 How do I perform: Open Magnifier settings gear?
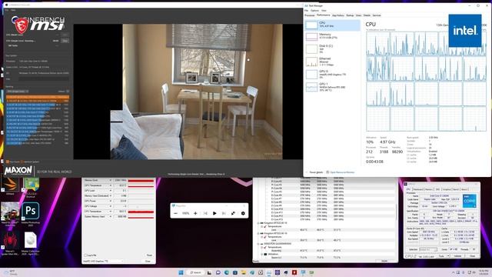tap(243, 213)
